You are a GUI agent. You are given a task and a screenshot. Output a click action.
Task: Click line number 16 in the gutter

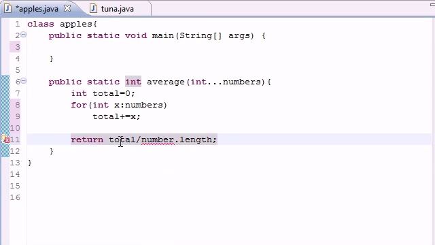click(x=15, y=197)
